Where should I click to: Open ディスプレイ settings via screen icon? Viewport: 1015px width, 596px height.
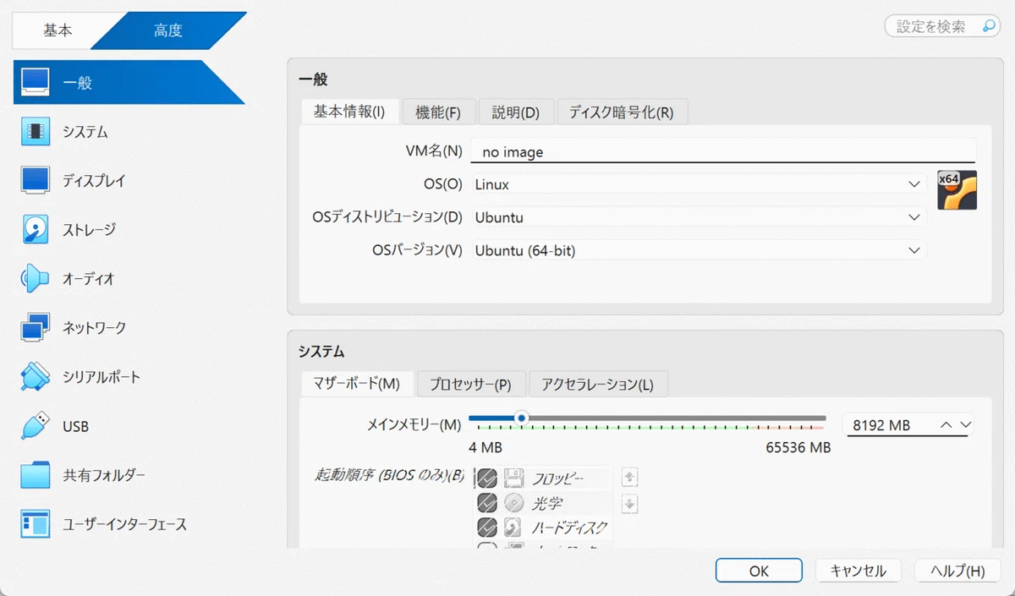click(36, 180)
